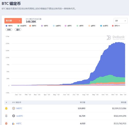Click the HBTC flame logo icon

(x=13, y=123)
